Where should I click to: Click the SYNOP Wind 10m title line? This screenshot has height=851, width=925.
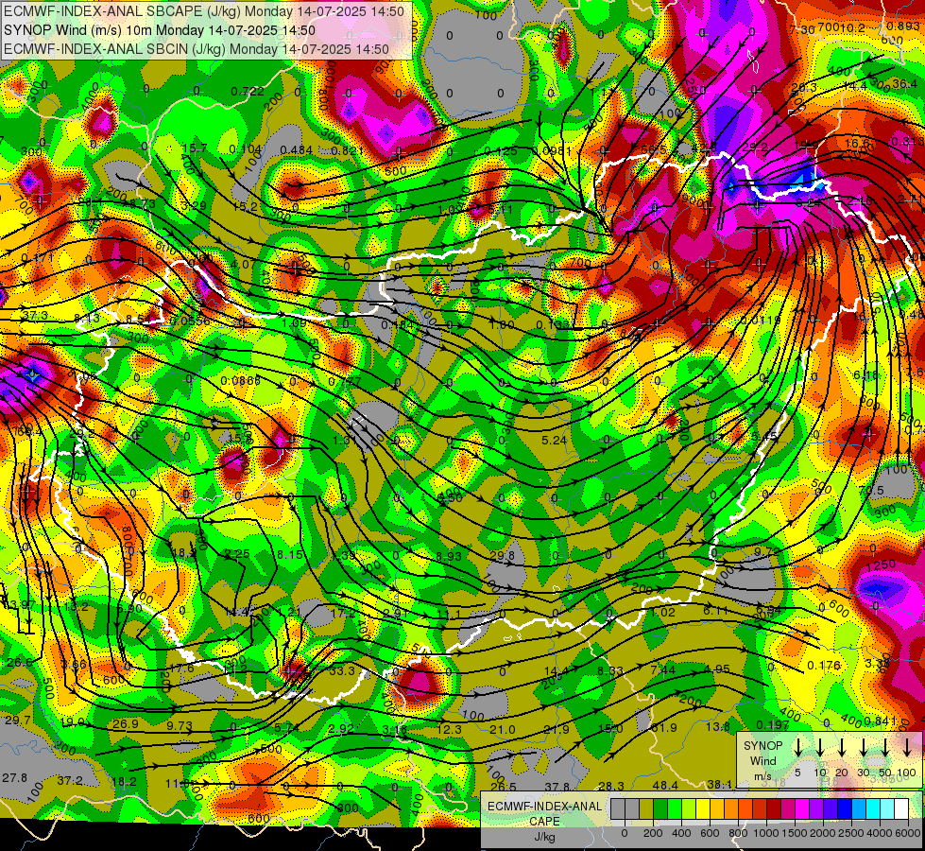pyautogui.click(x=160, y=30)
